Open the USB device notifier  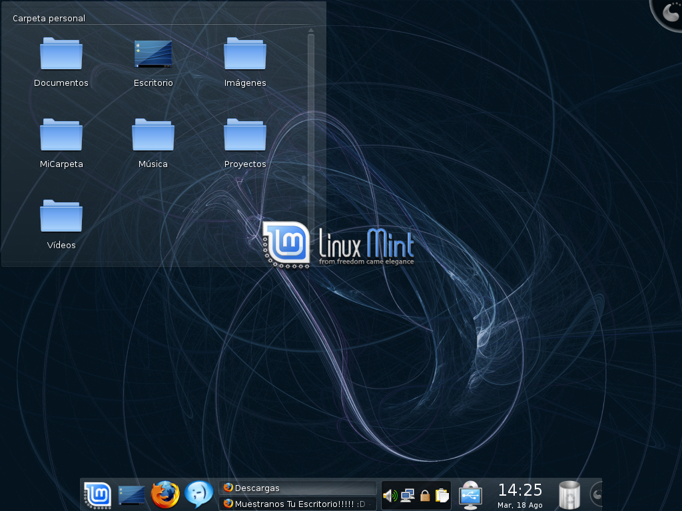[x=470, y=495]
